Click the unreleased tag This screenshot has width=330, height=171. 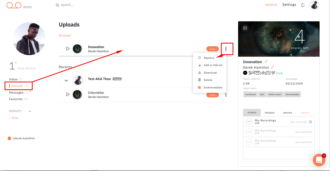(x=251, y=94)
